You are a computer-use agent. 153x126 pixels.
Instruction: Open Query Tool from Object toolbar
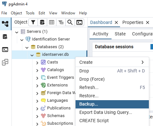tap(42, 22)
